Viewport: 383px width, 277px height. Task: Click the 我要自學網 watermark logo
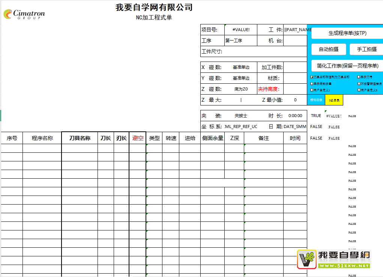tap(334, 259)
